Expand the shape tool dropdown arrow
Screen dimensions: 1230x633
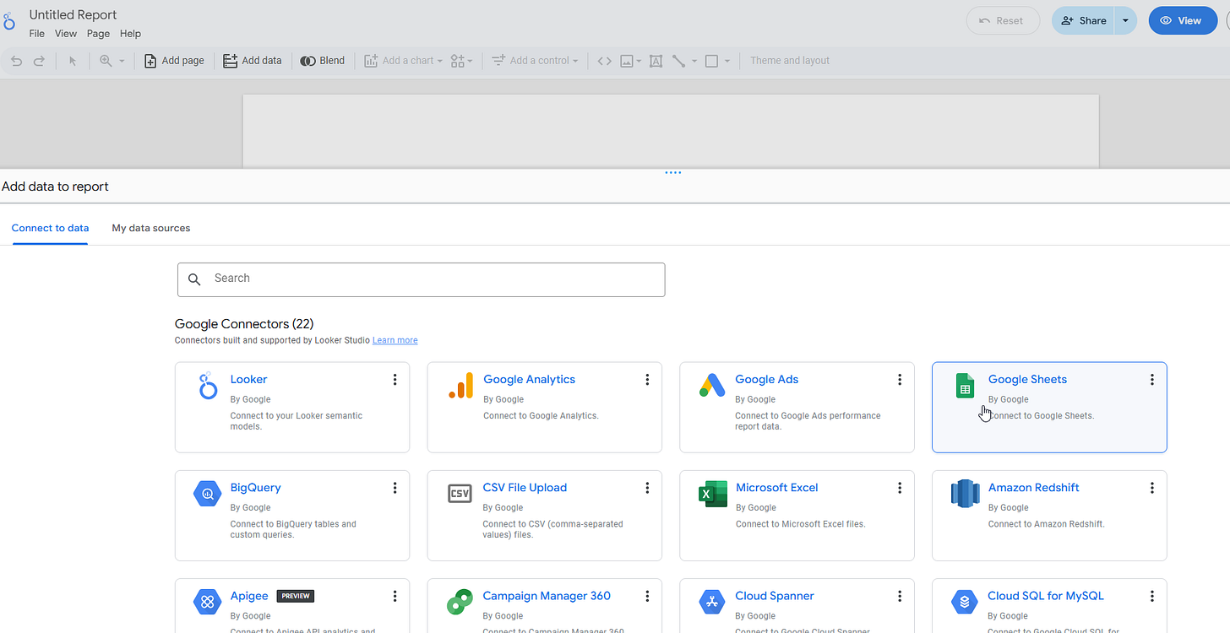(x=727, y=61)
